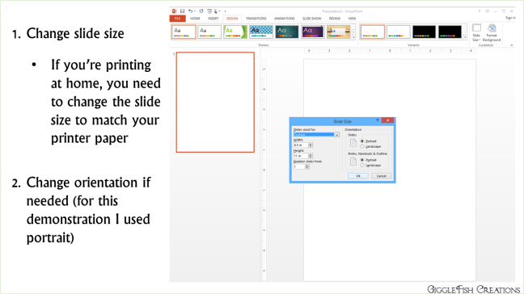The width and height of the screenshot is (524, 294).
Task: Click the Undo arrow icon
Action: 190,11
